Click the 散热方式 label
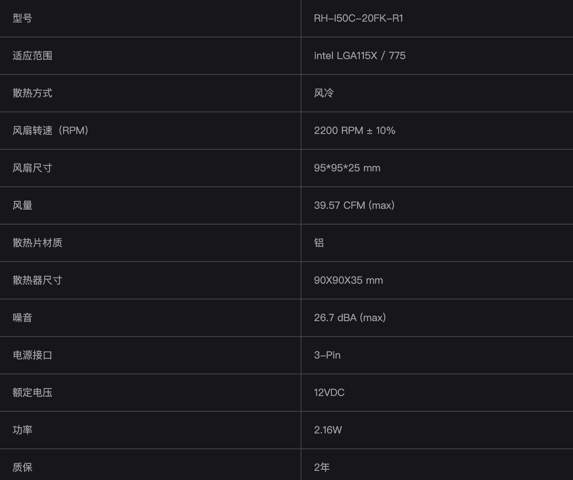Viewport: 573px width, 480px height. tap(32, 93)
